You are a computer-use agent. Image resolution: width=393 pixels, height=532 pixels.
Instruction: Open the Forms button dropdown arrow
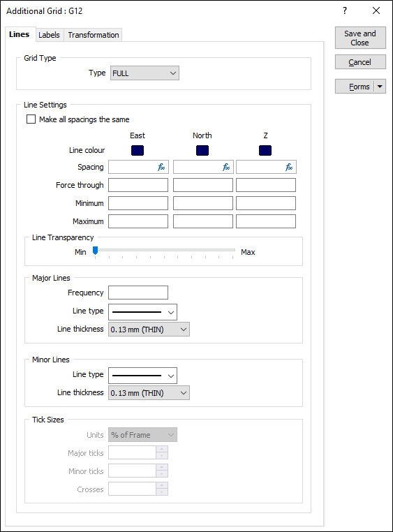point(380,87)
